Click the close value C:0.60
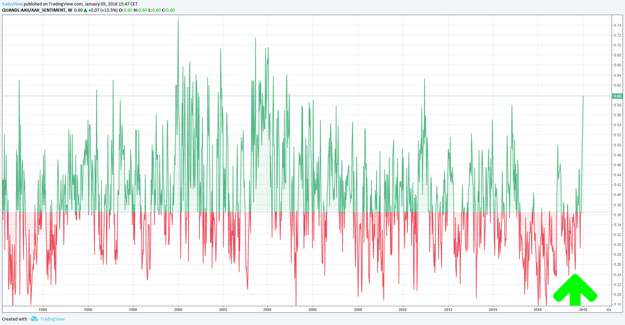 click(x=168, y=10)
